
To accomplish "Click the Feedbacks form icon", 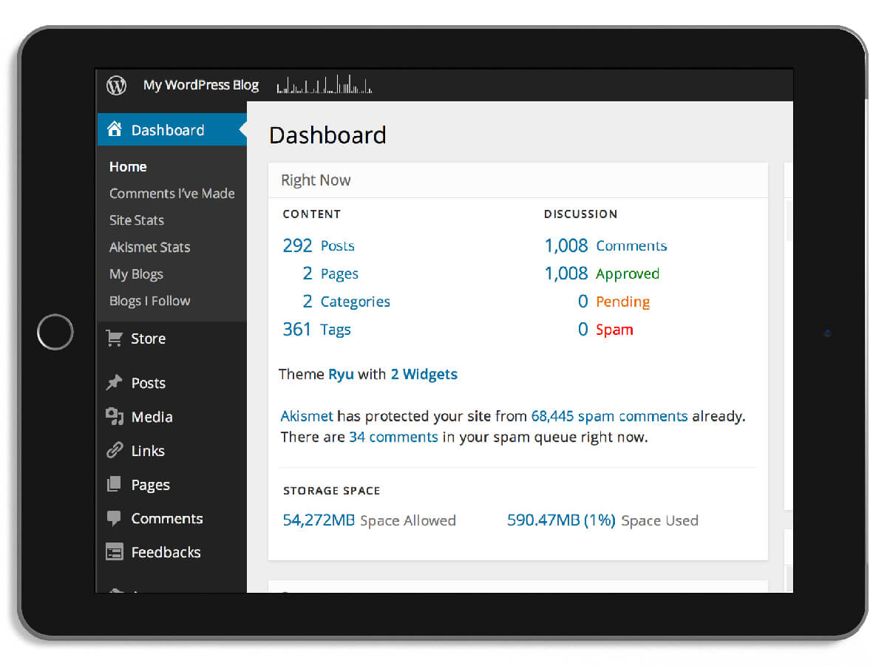I will pyautogui.click(x=114, y=552).
